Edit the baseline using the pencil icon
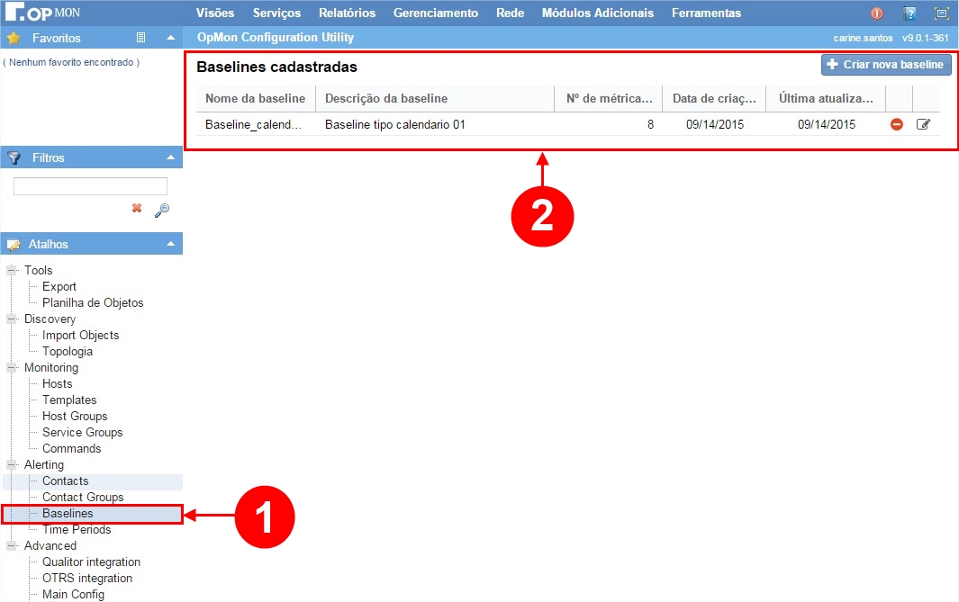This screenshot has height=602, width=959. (923, 124)
